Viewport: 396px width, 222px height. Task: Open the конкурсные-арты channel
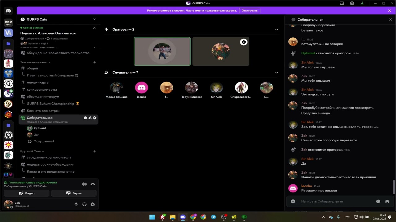tap(42, 90)
